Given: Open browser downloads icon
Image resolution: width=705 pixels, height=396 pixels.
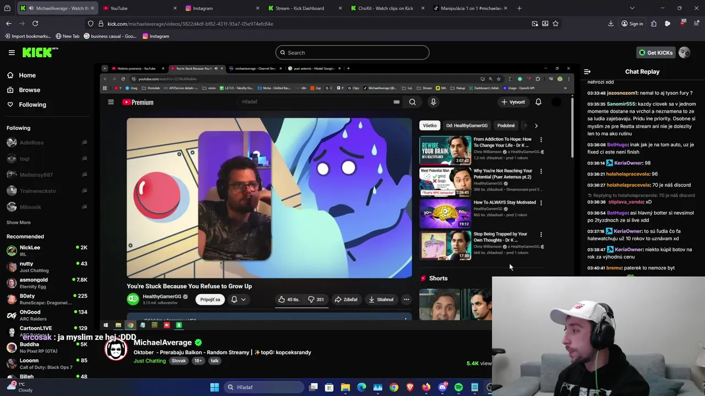Looking at the screenshot, I should coord(611,24).
